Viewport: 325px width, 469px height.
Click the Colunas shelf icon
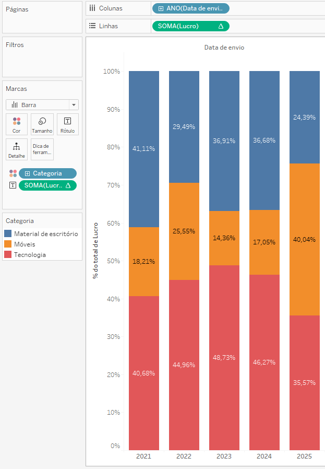92,8
